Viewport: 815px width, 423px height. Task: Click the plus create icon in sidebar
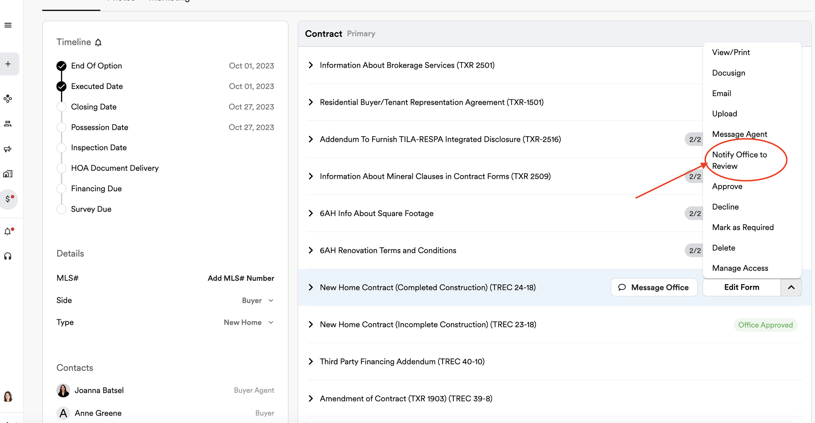tap(8, 64)
